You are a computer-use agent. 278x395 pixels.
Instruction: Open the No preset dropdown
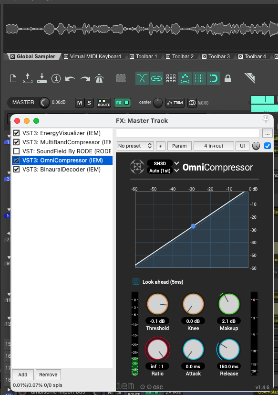click(135, 146)
